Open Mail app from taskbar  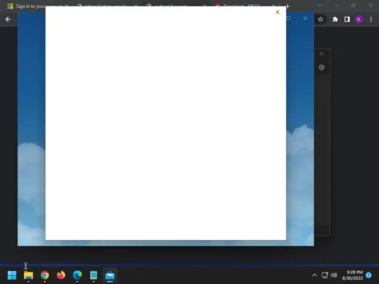110,275
